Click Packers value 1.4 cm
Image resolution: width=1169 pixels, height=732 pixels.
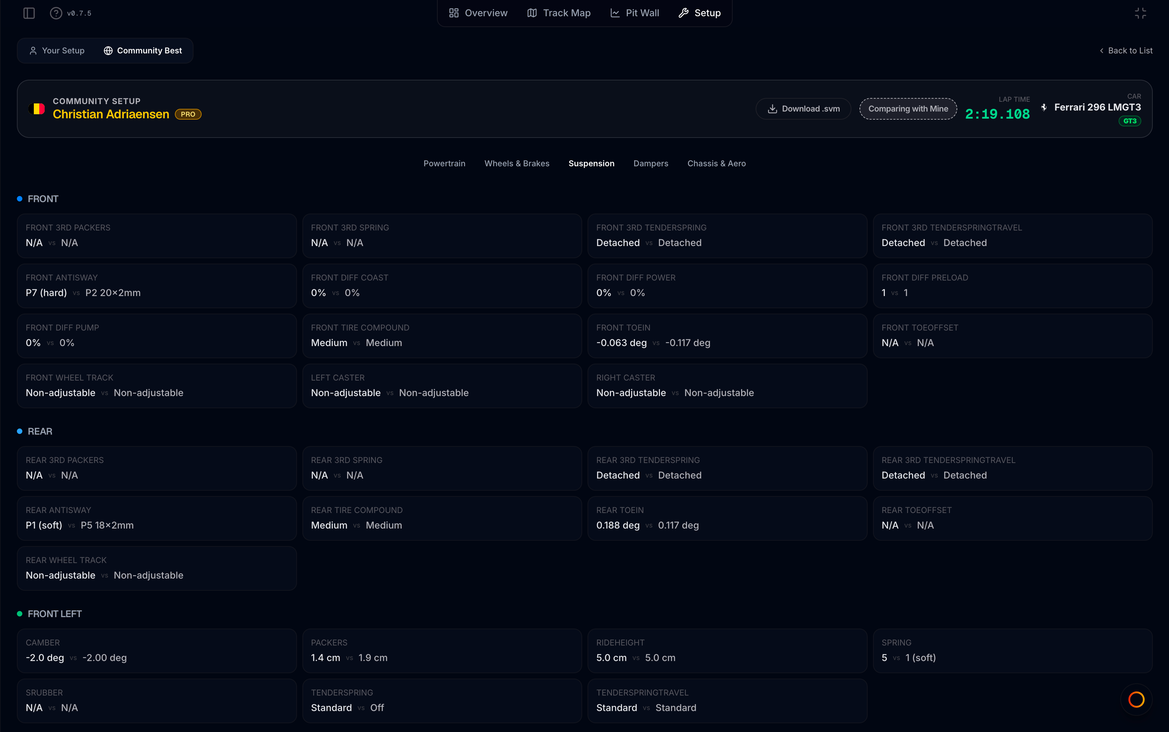325,658
